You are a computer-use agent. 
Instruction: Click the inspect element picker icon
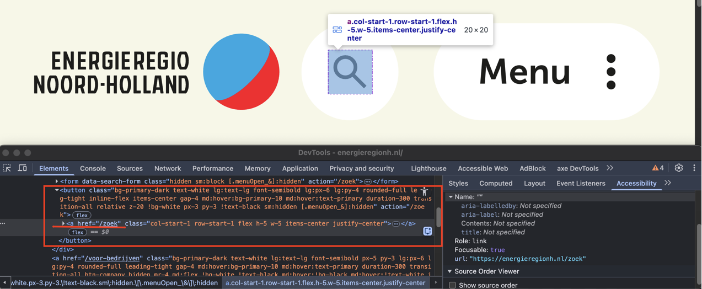click(x=7, y=168)
